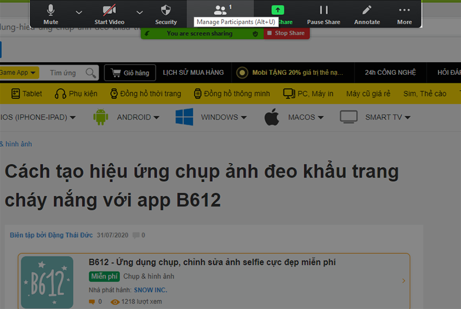Open the Lịch sử mua hàng link
The height and width of the screenshot is (309, 461).
[x=193, y=73]
